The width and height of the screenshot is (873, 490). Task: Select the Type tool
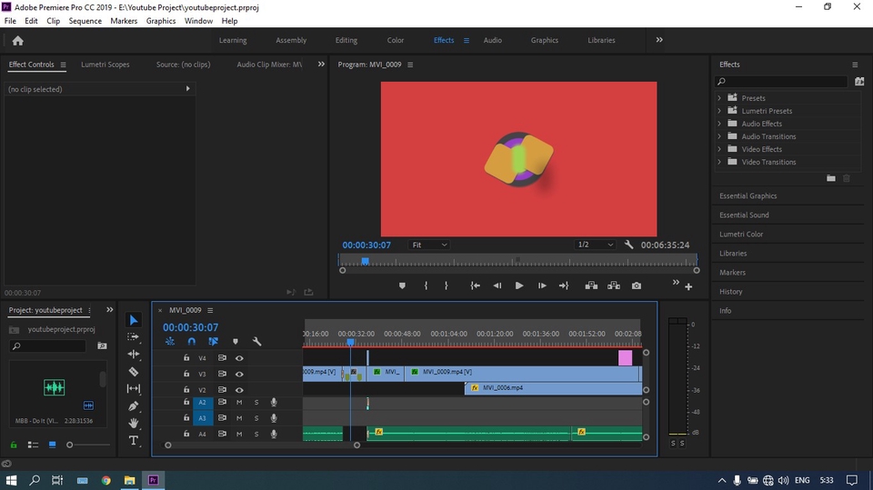(134, 440)
